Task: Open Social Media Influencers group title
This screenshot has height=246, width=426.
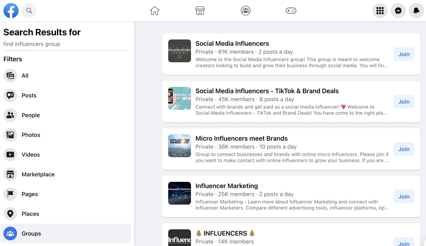Action: pos(232,43)
